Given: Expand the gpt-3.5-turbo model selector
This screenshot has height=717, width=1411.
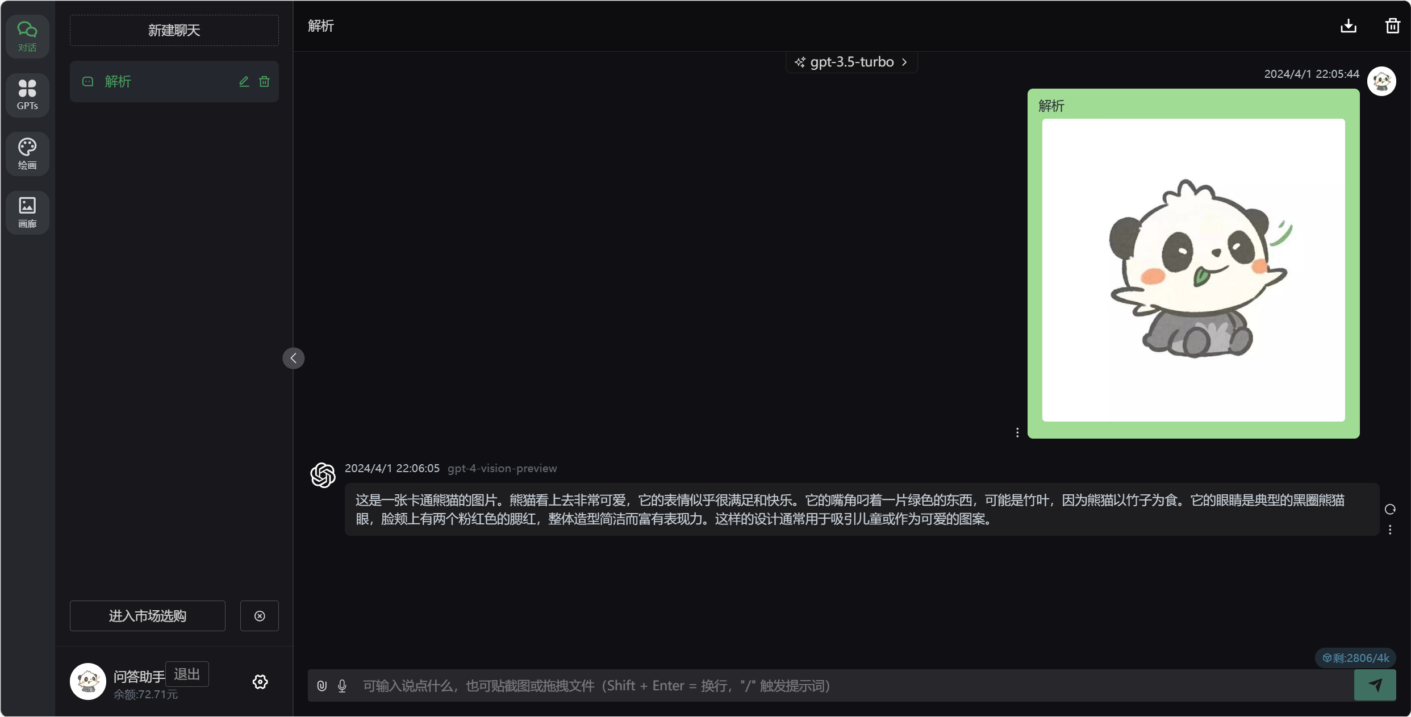Looking at the screenshot, I should click(851, 62).
